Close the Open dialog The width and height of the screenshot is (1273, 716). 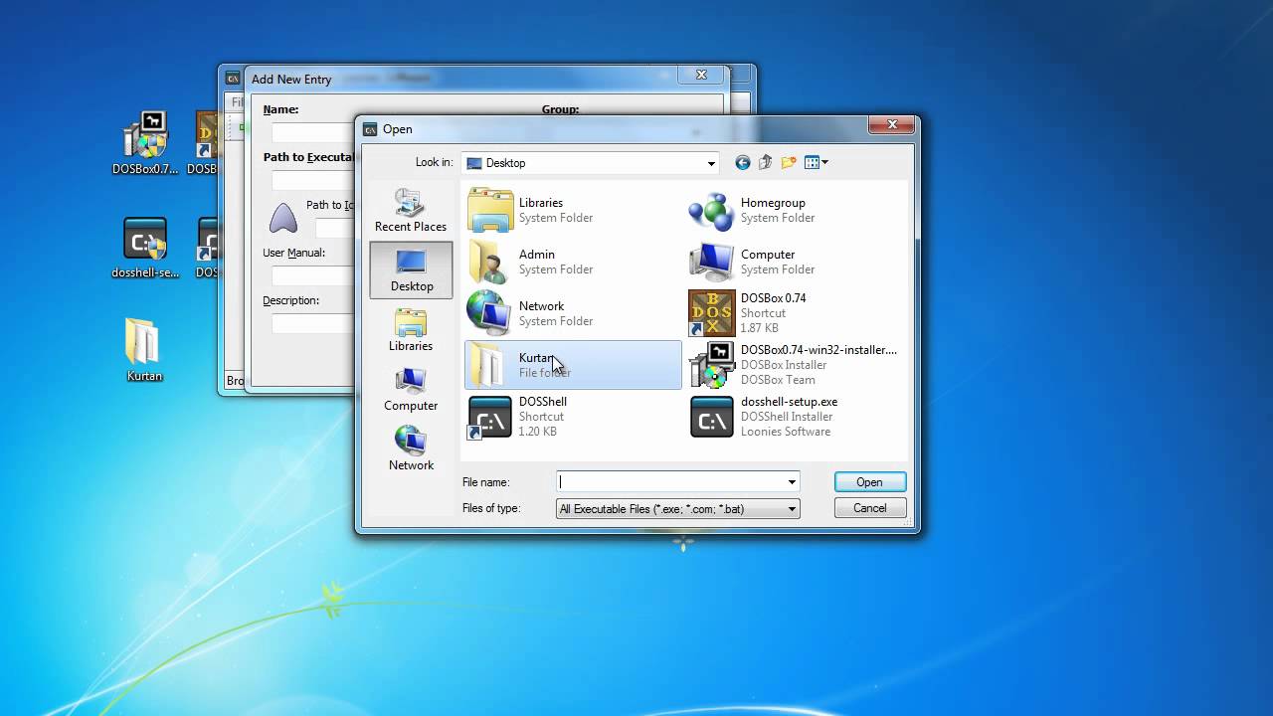tap(892, 125)
